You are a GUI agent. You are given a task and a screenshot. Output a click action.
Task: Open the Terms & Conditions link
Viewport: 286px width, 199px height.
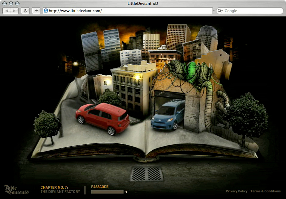pos(265,191)
